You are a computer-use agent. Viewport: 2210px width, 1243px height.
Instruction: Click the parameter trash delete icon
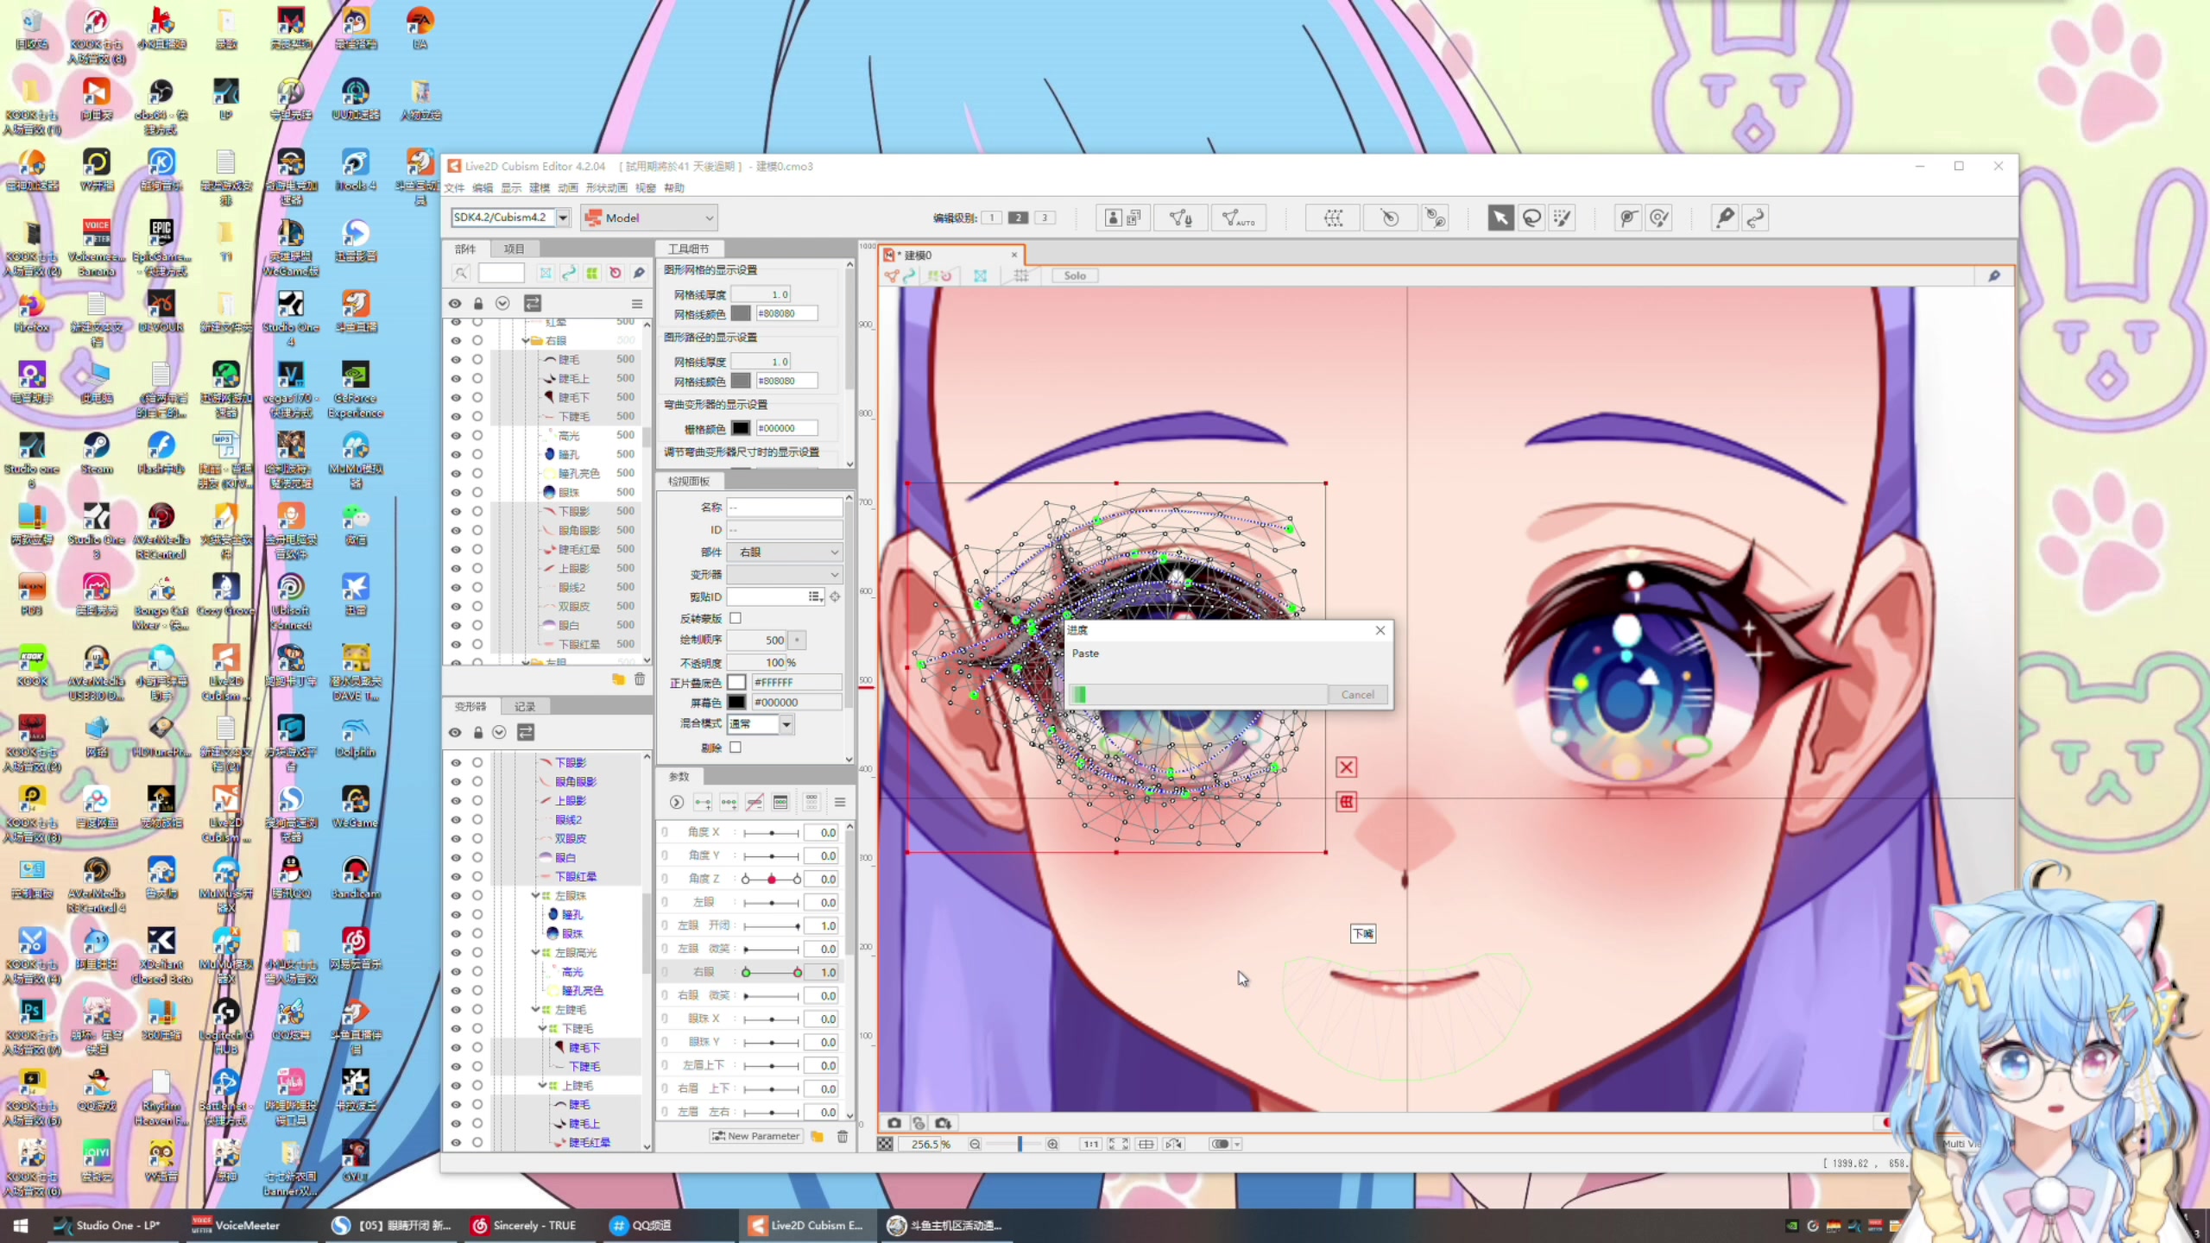pyautogui.click(x=843, y=1136)
